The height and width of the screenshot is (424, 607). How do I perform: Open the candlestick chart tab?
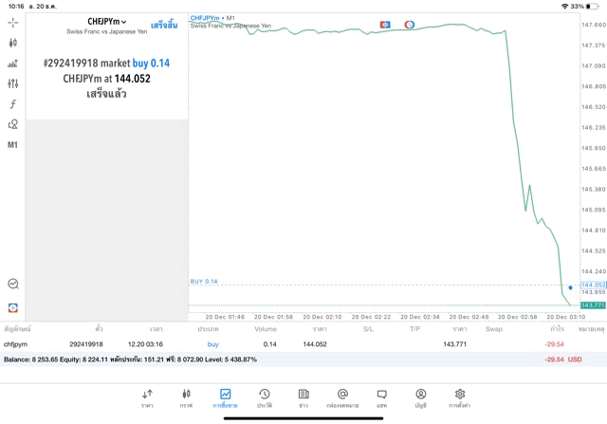click(186, 398)
